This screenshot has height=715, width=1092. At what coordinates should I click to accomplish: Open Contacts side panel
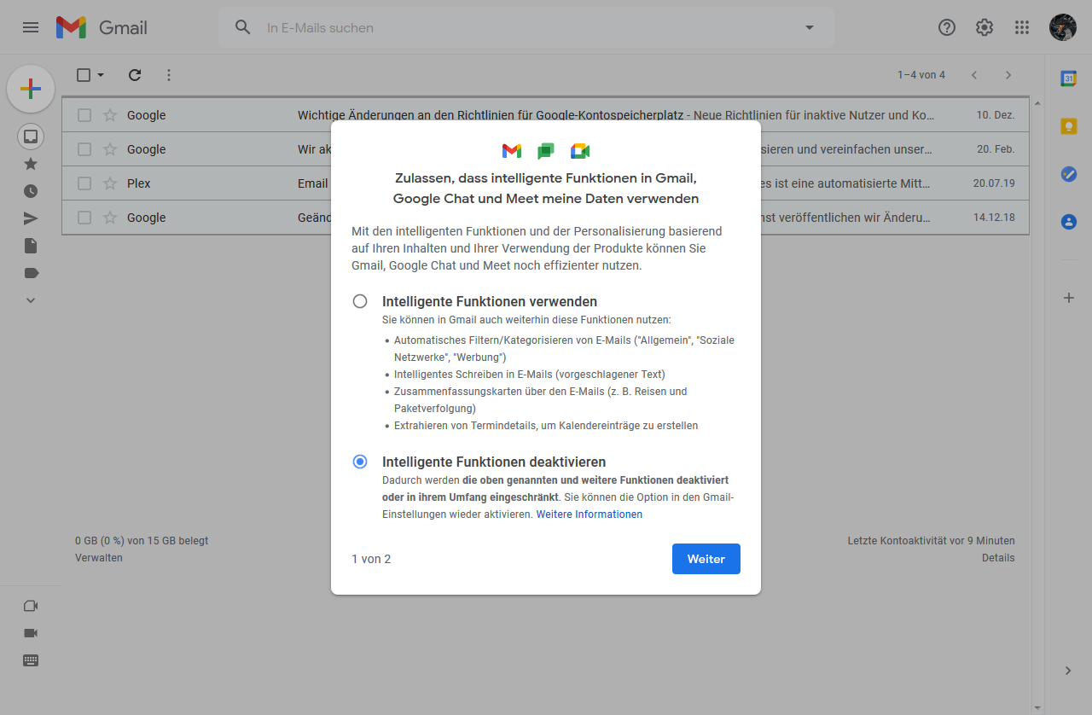pyautogui.click(x=1068, y=222)
